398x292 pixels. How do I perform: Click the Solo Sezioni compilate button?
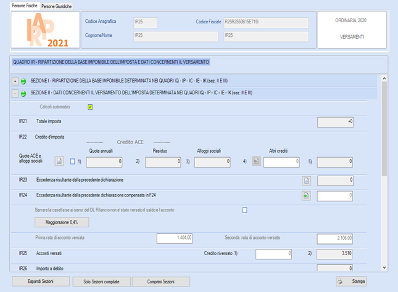[x=102, y=282]
